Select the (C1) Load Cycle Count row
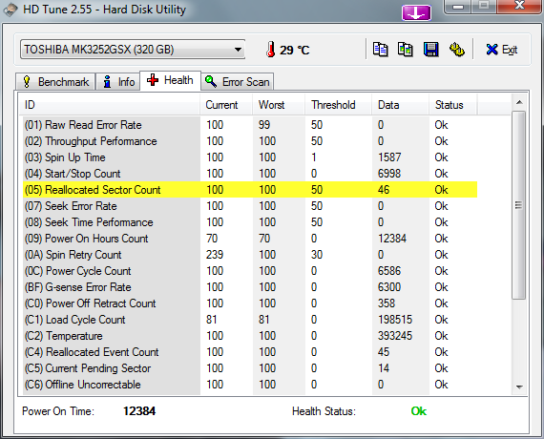The width and height of the screenshot is (544, 439). (x=250, y=320)
